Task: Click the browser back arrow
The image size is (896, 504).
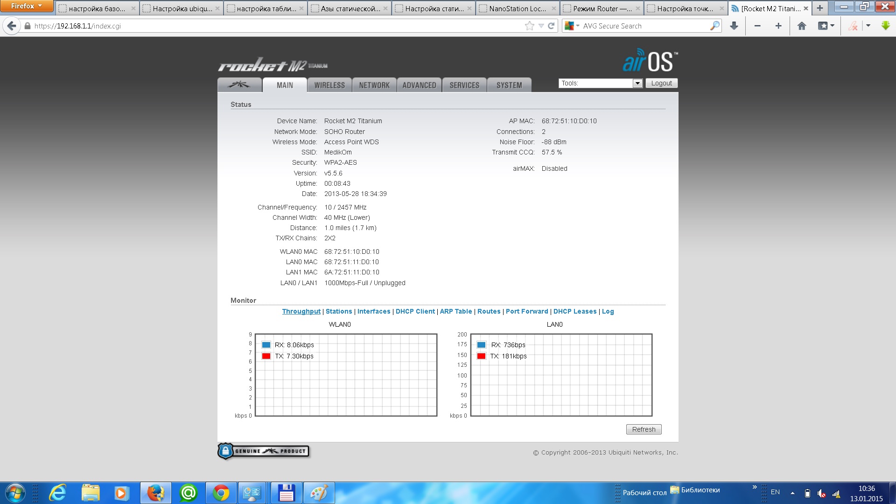Action: pyautogui.click(x=12, y=26)
